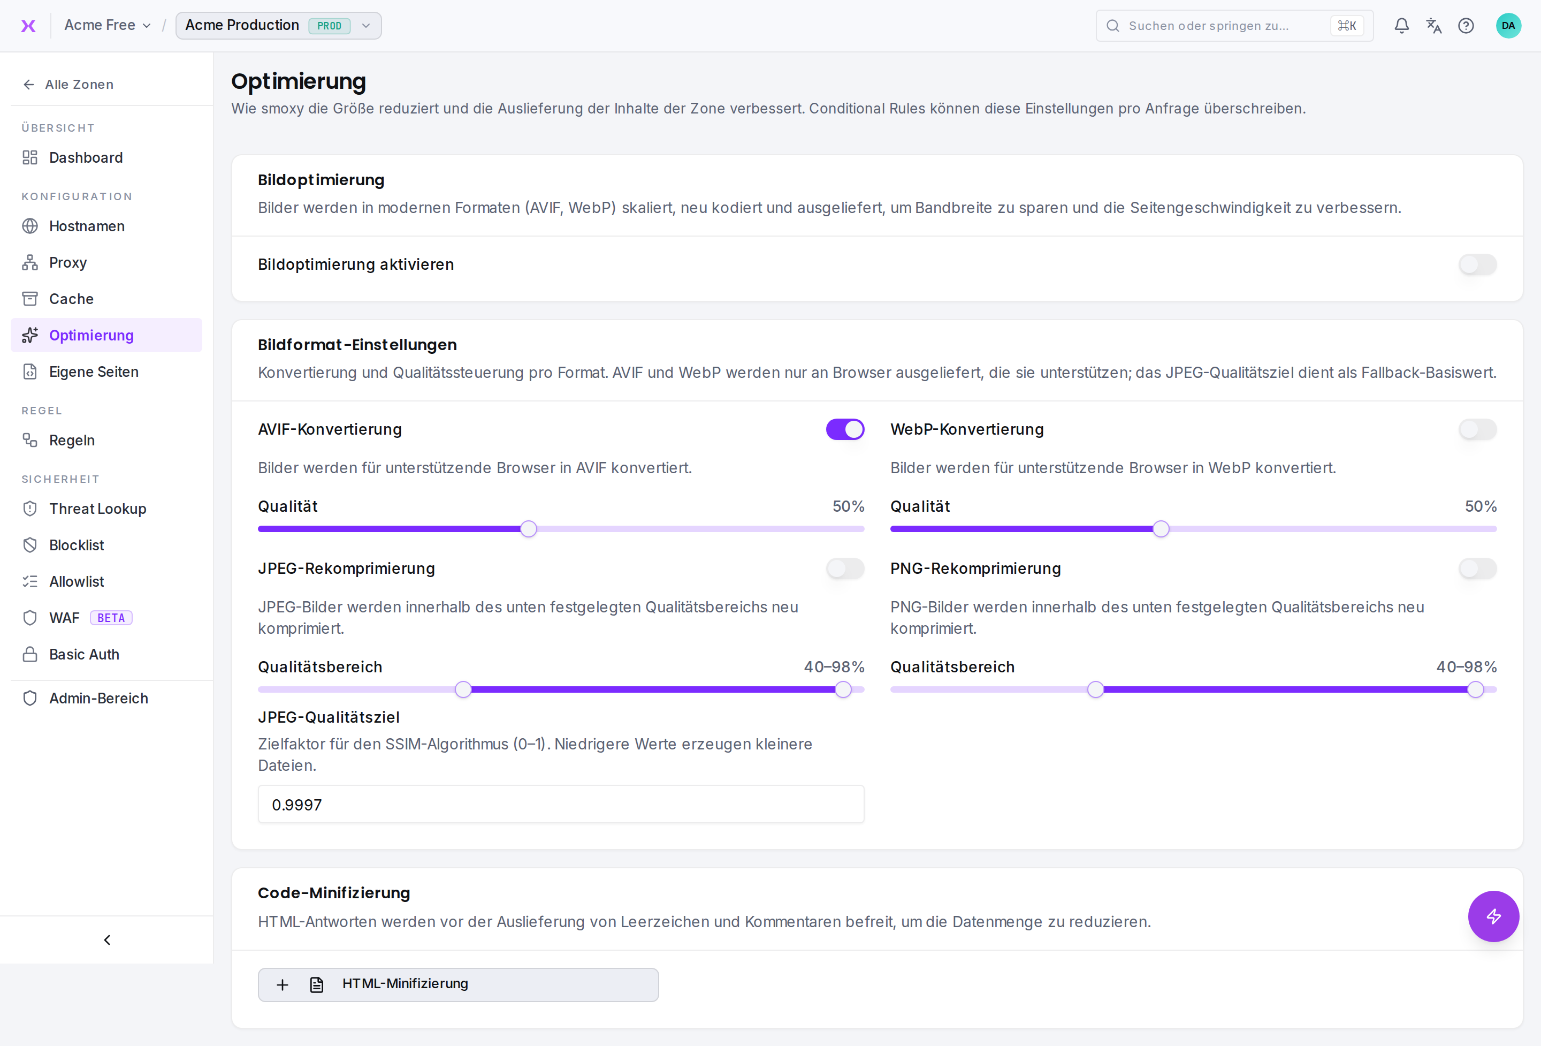Click the ⌘K shortcut badge

click(1347, 26)
